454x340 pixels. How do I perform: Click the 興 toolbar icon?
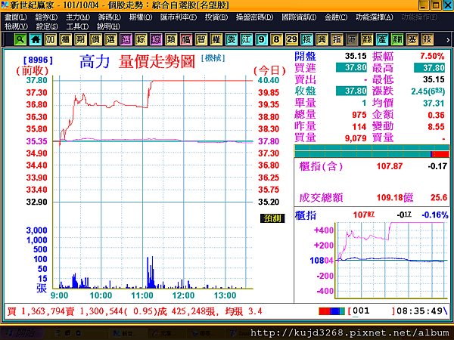[x=322, y=39]
